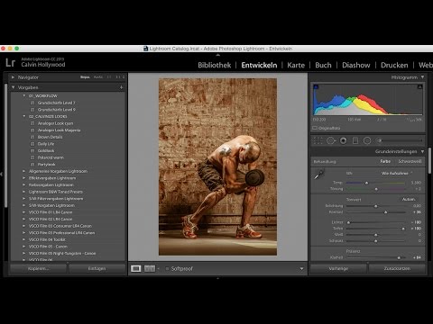Select the red eye correction tool
The image size is (433, 324).
(x=343, y=140)
